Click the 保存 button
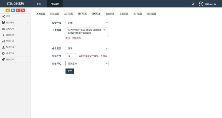This screenshot has height=118, width=222. [70, 71]
